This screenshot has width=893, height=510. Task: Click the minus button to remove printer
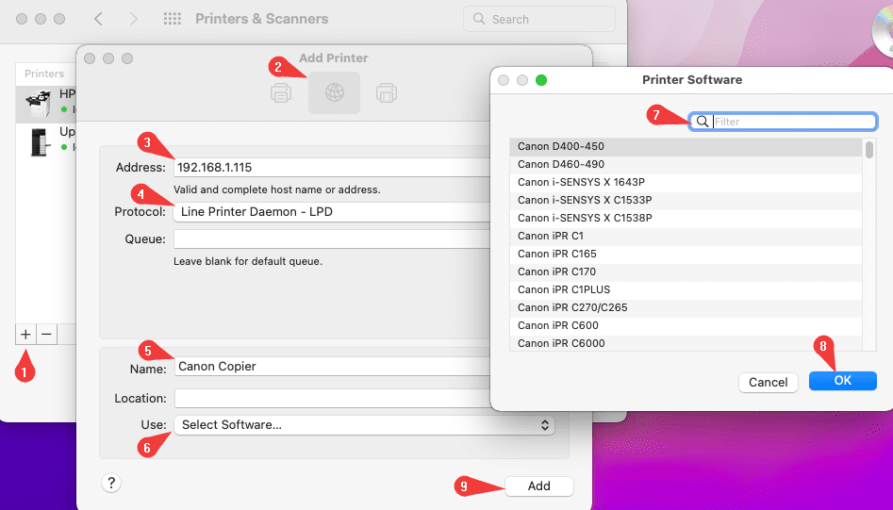pos(46,334)
